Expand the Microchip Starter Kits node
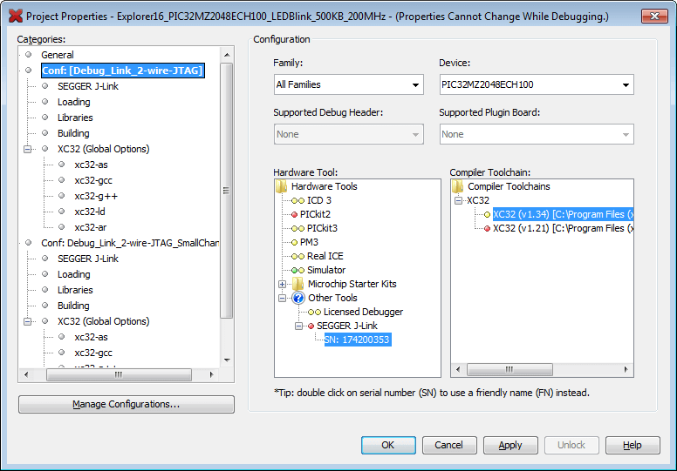Image resolution: width=677 pixels, height=471 pixels. (282, 284)
